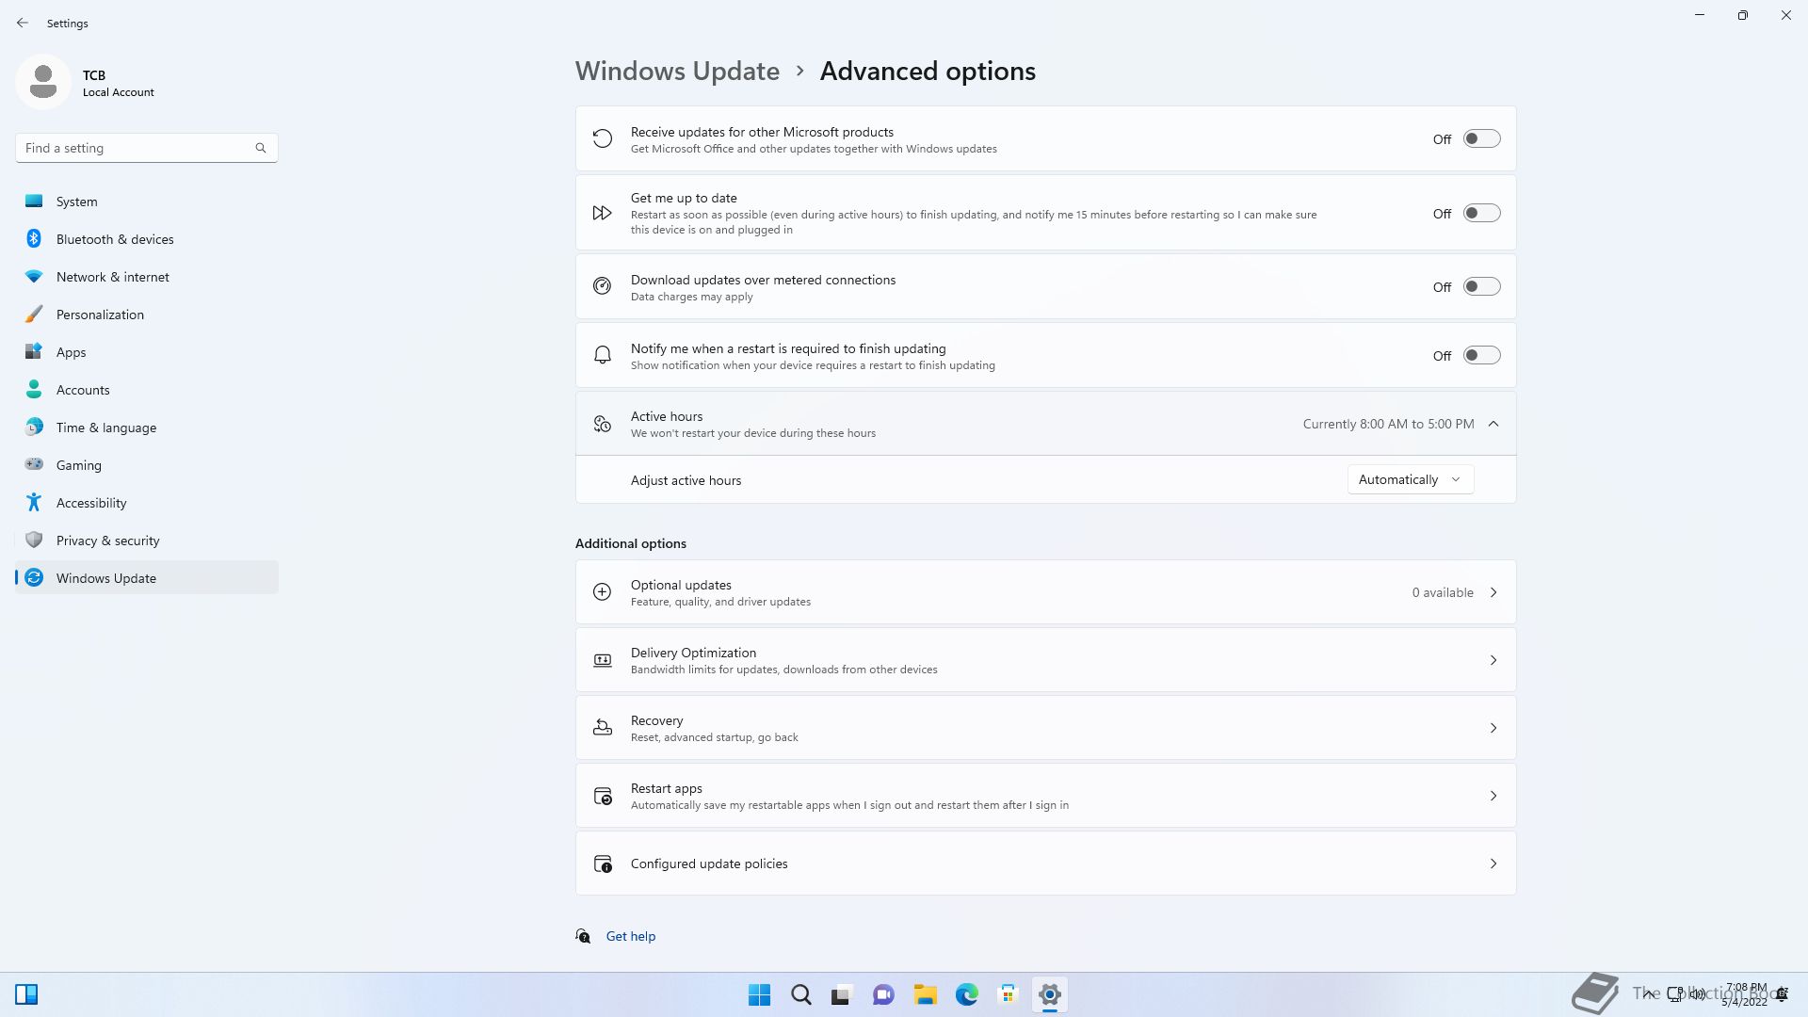This screenshot has height=1017, width=1808.
Task: Click the Get help chat icon
Action: point(583,936)
